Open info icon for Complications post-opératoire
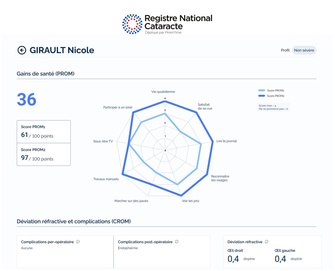The image size is (335, 271). [177, 242]
